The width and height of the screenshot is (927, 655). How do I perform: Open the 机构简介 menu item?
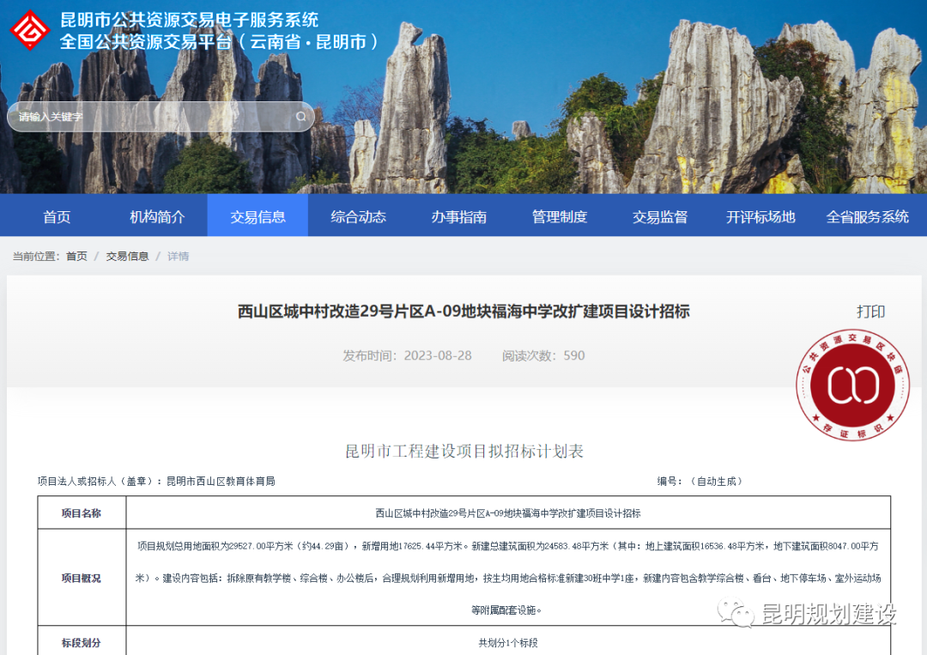pyautogui.click(x=156, y=217)
